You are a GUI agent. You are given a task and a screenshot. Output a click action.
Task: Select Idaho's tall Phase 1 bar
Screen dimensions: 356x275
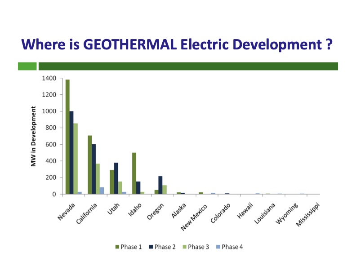(x=134, y=173)
